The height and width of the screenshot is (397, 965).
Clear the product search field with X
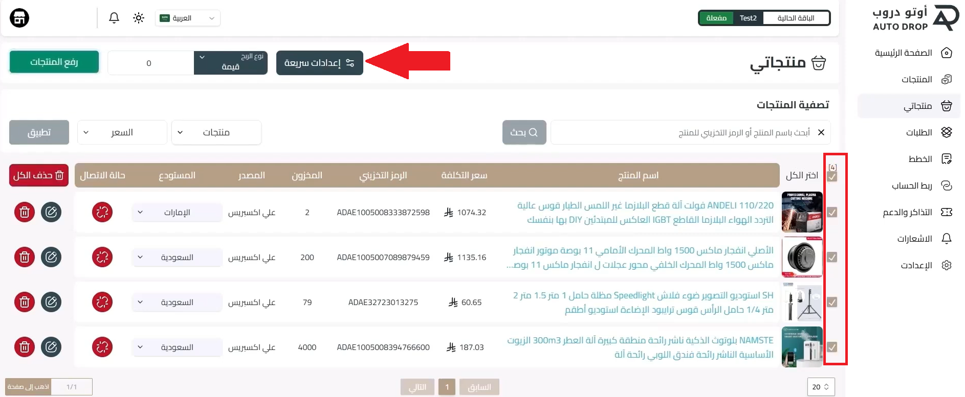821,132
